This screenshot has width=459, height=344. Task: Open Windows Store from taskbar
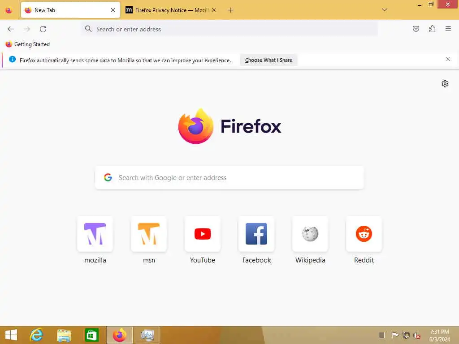tap(91, 335)
